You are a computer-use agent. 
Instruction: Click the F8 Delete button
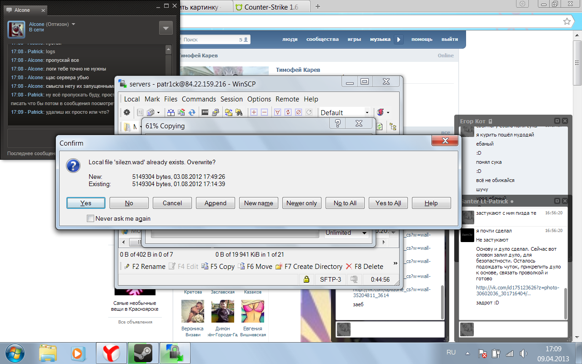(364, 267)
